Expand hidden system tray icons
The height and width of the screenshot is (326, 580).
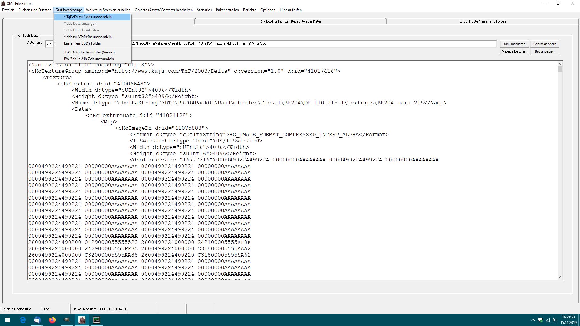point(533,320)
